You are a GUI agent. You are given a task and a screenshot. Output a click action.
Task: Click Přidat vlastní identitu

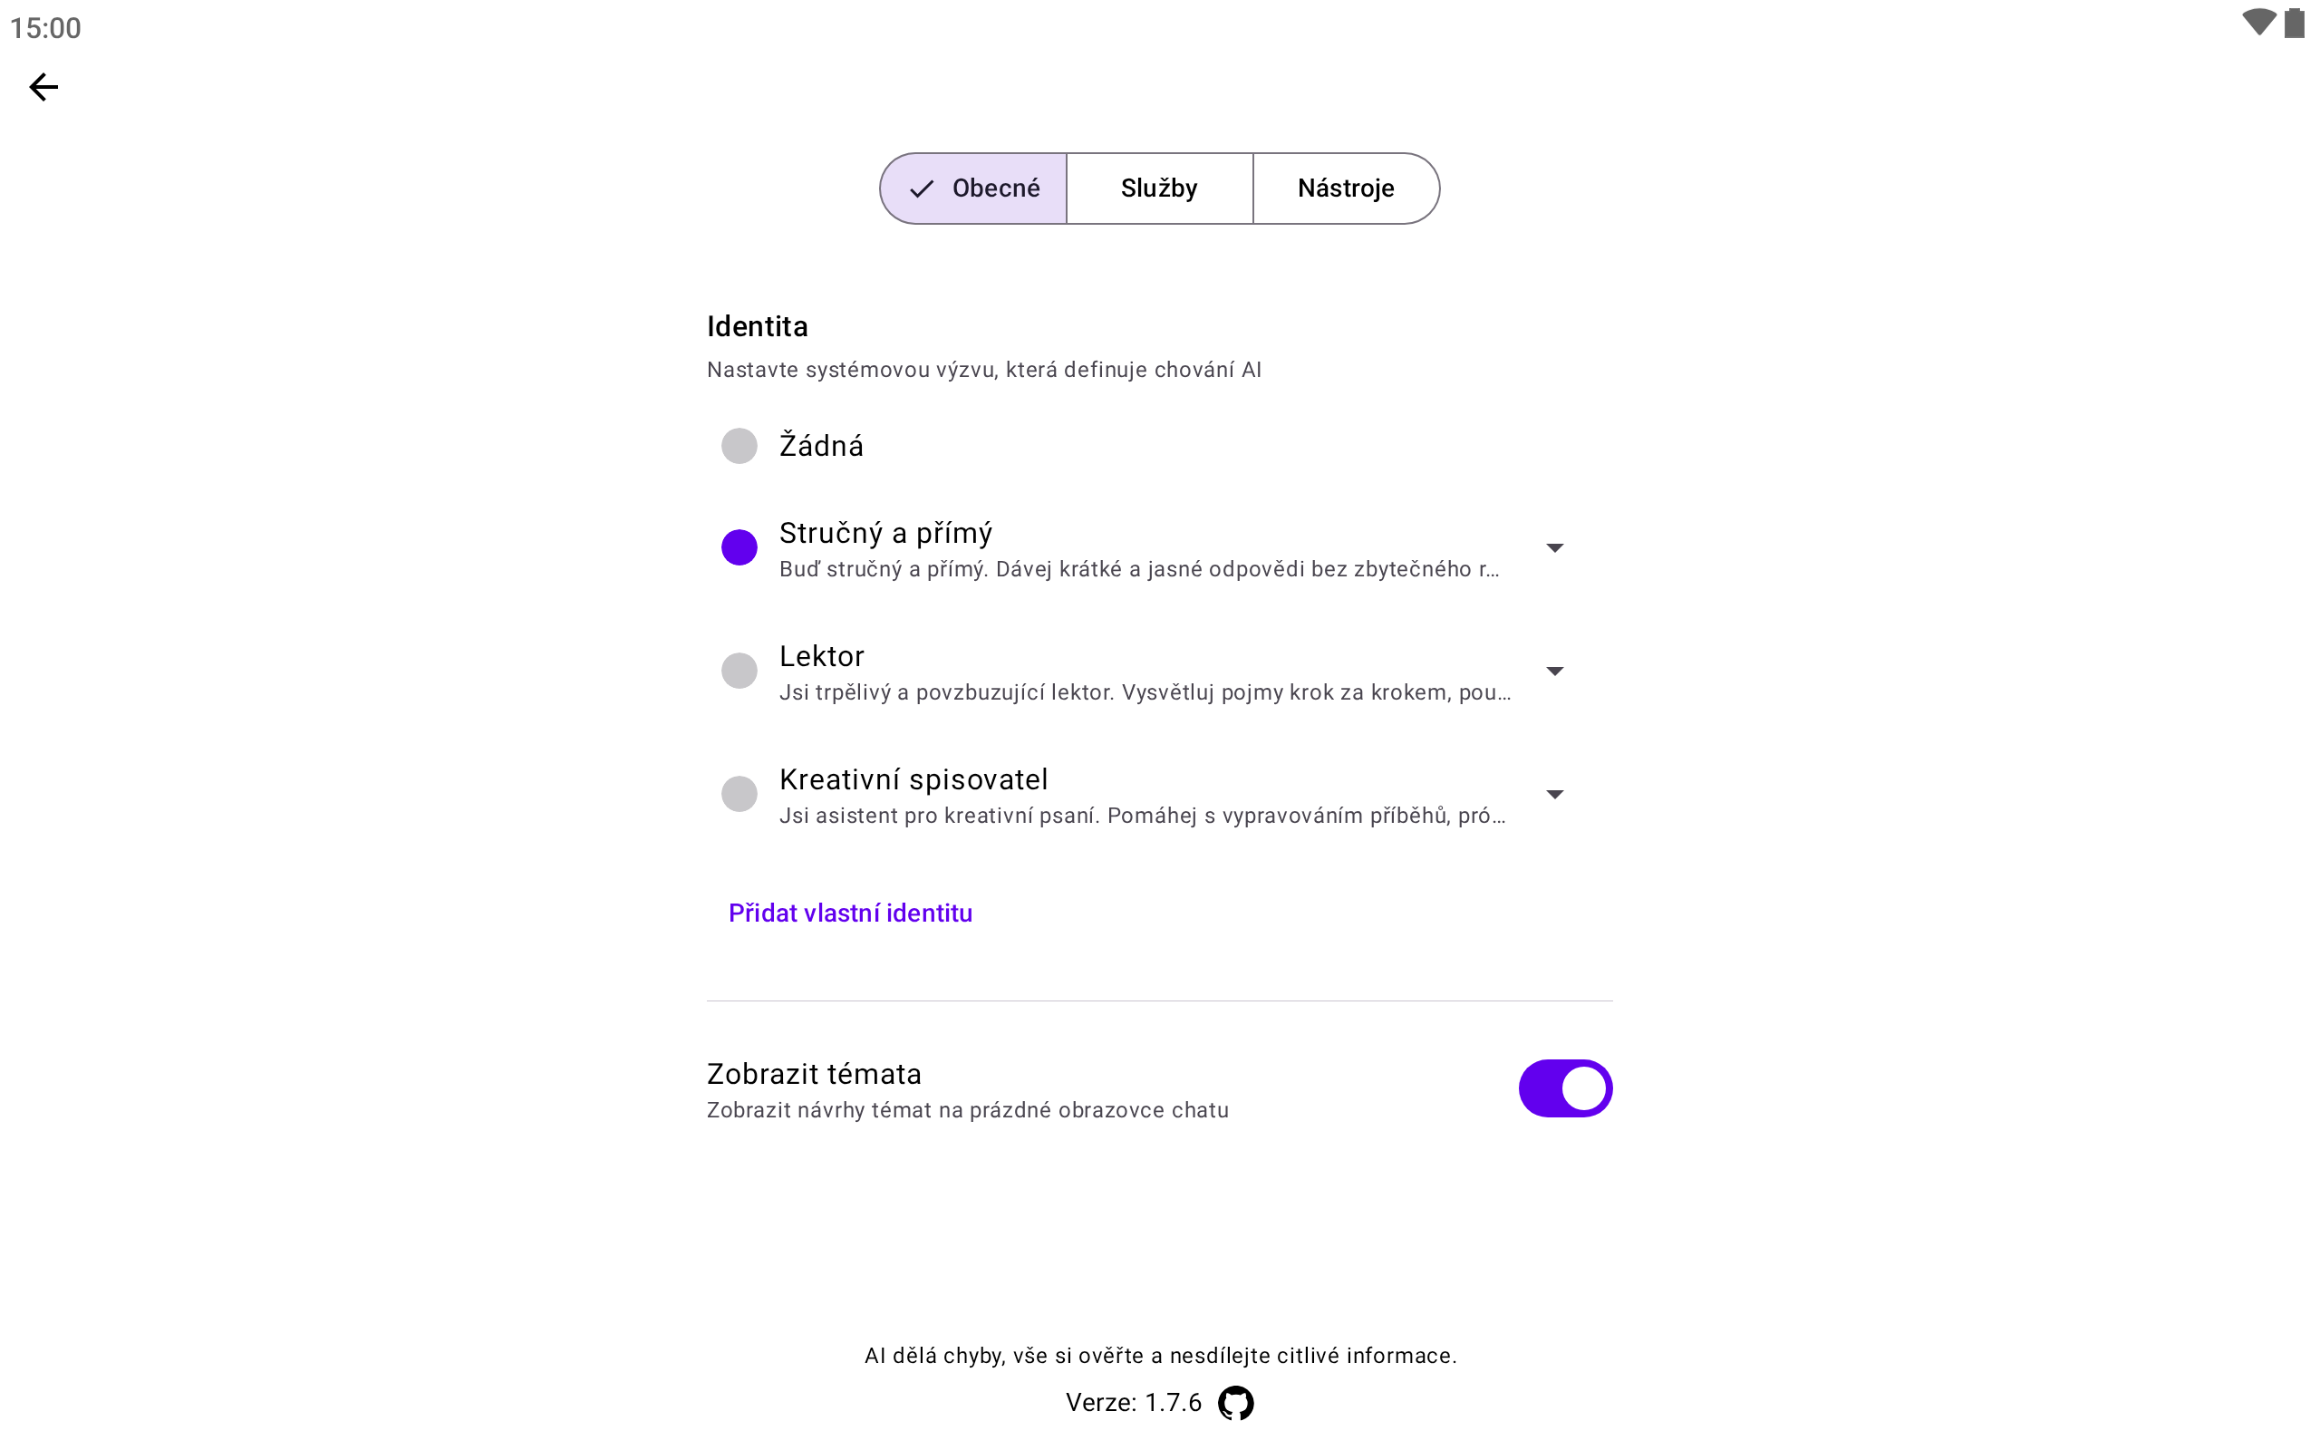pos(850,913)
